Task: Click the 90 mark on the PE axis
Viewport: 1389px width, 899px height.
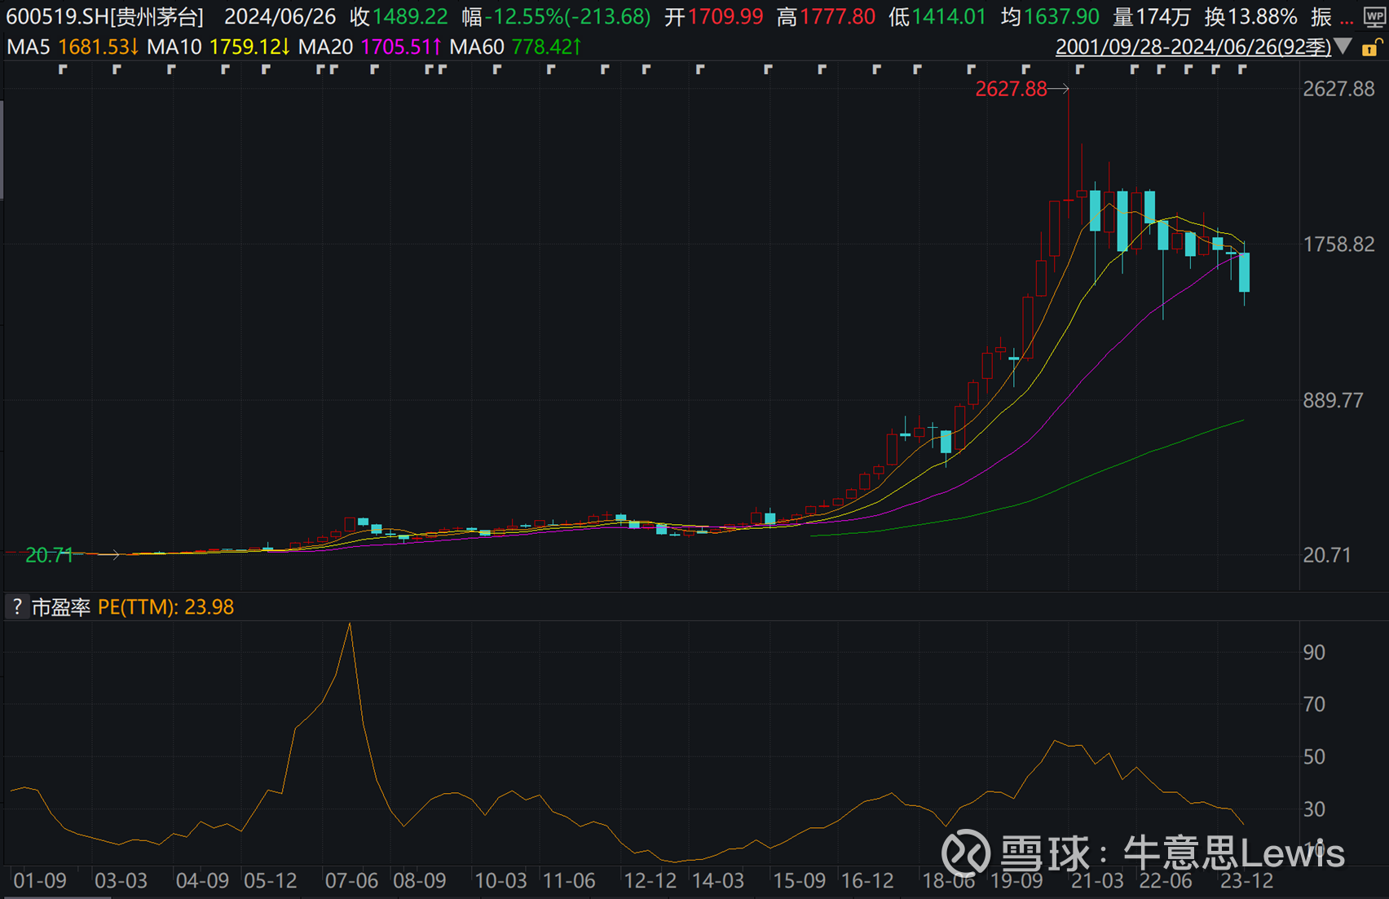Action: [1314, 652]
